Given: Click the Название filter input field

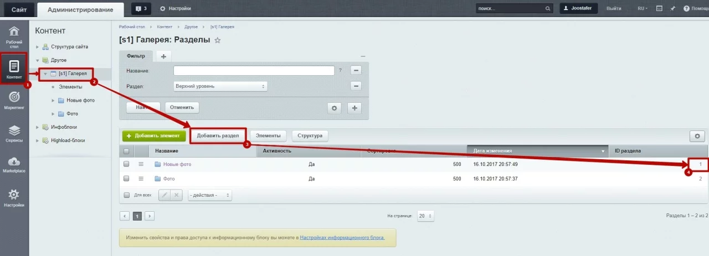Looking at the screenshot, I should (x=254, y=70).
